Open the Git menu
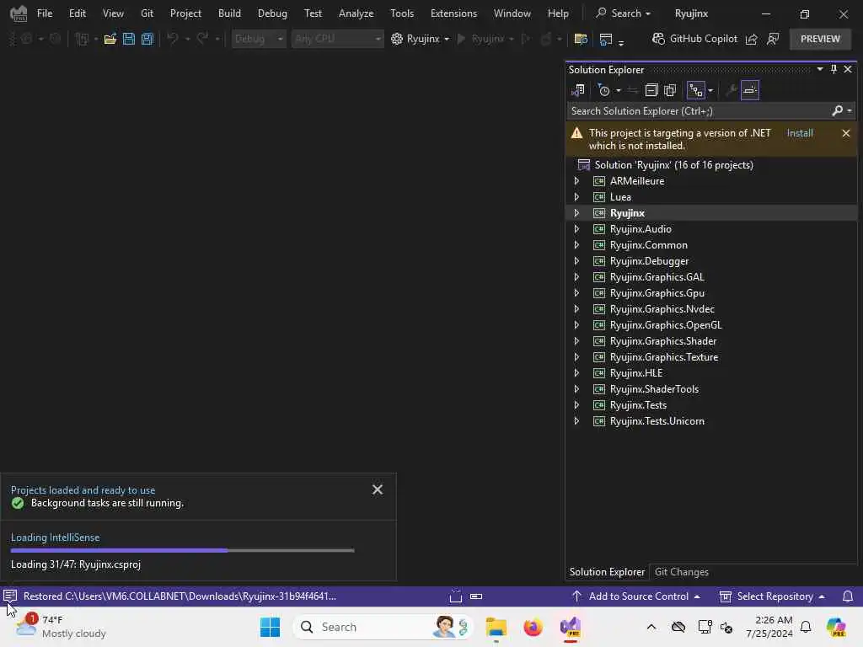The width and height of the screenshot is (863, 647). pos(147,13)
